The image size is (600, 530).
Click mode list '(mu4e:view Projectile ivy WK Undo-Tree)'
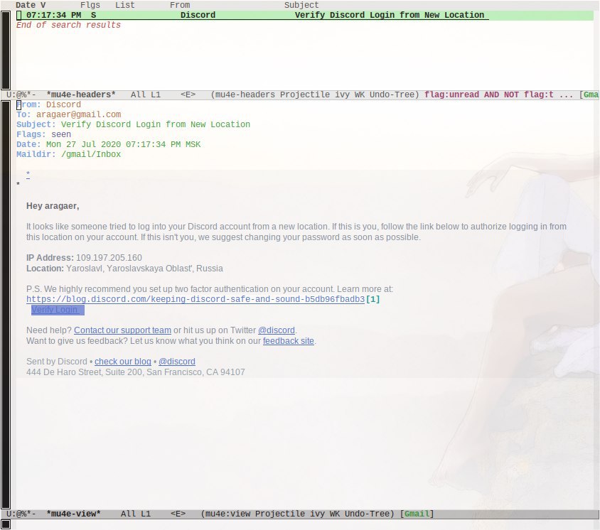297,514
